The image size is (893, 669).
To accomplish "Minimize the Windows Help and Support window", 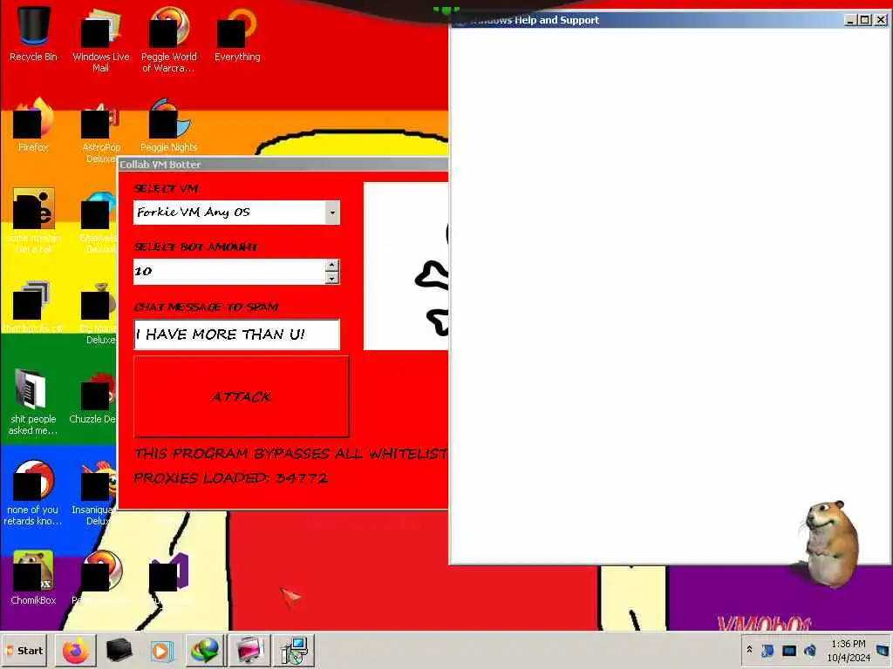I will coord(850,20).
